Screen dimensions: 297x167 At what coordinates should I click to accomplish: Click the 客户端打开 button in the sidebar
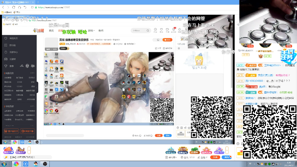click(x=12, y=131)
